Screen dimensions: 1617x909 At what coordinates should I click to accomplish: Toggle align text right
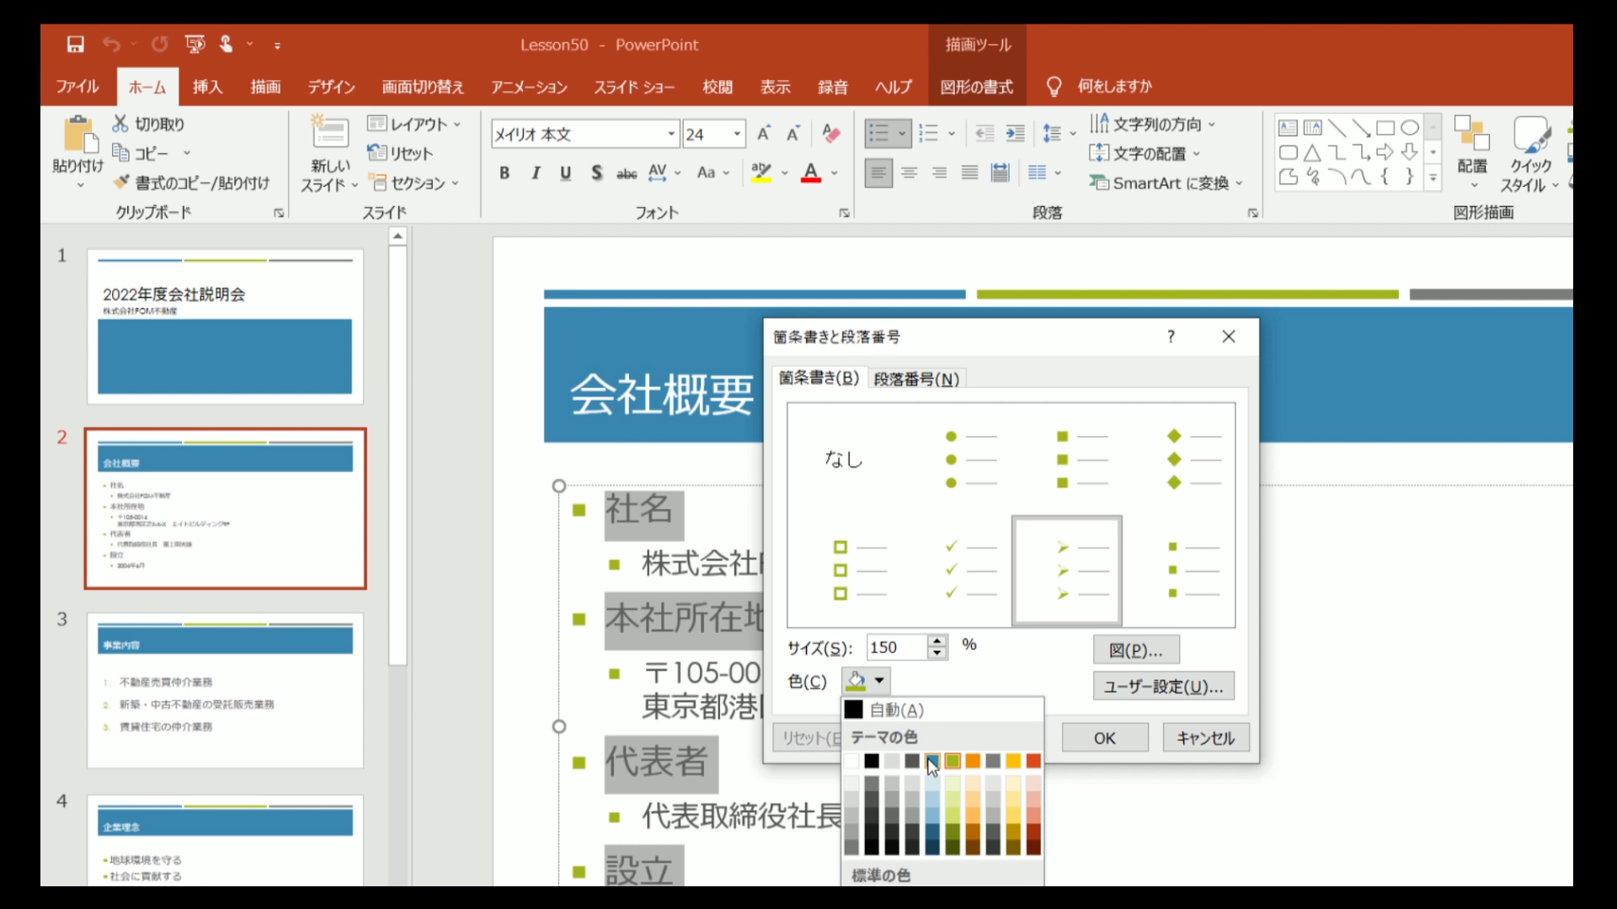coord(939,173)
